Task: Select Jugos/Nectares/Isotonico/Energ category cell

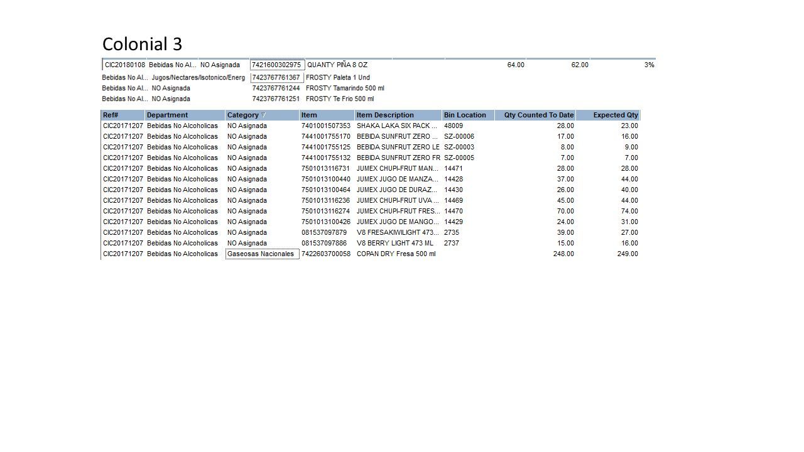Action: tap(198, 78)
